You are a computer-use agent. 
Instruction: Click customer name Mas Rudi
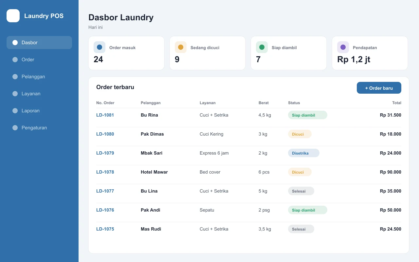pos(151,229)
